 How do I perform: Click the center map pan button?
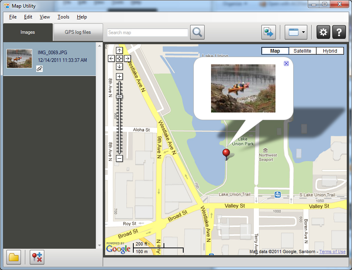point(120,58)
